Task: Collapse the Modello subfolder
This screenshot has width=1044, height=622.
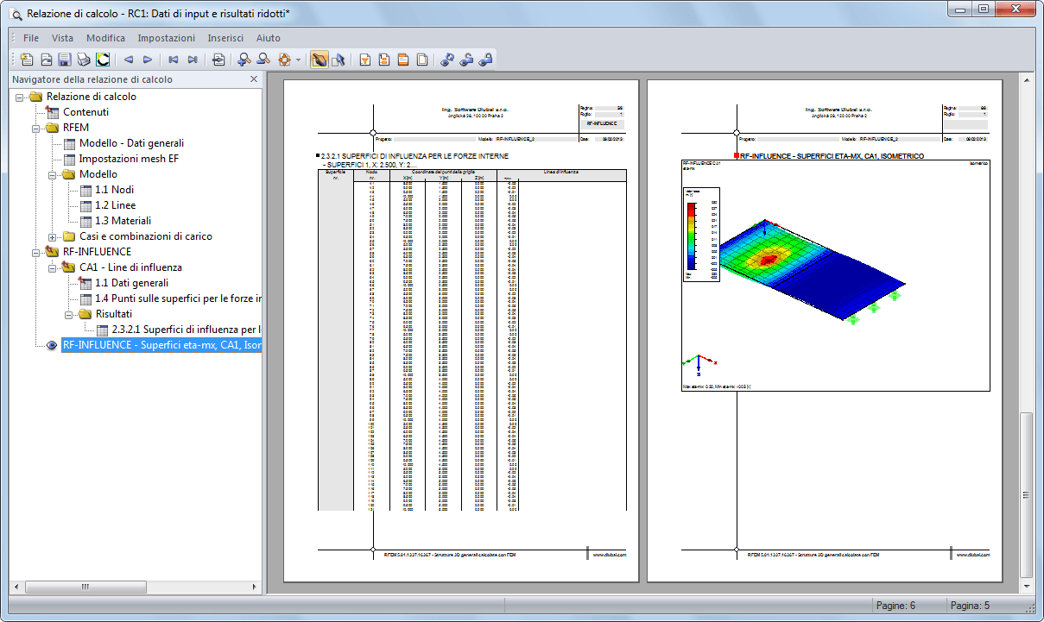Action: [x=53, y=174]
